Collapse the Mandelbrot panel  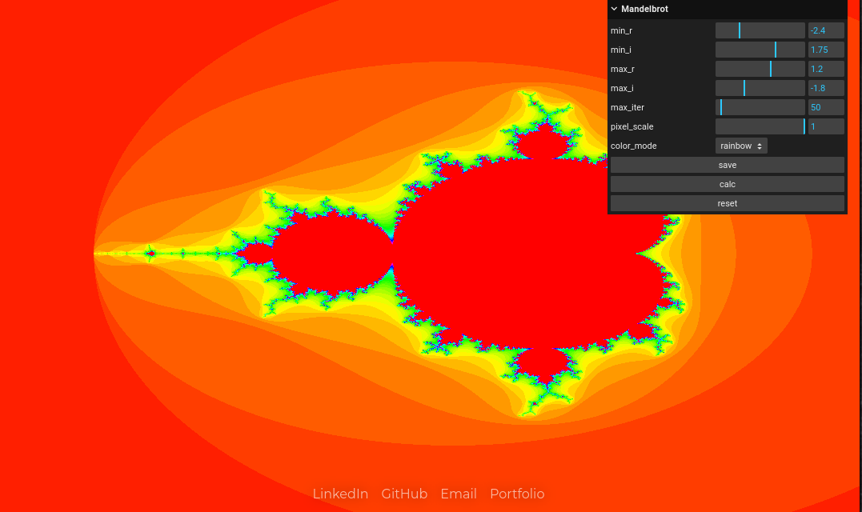point(613,9)
